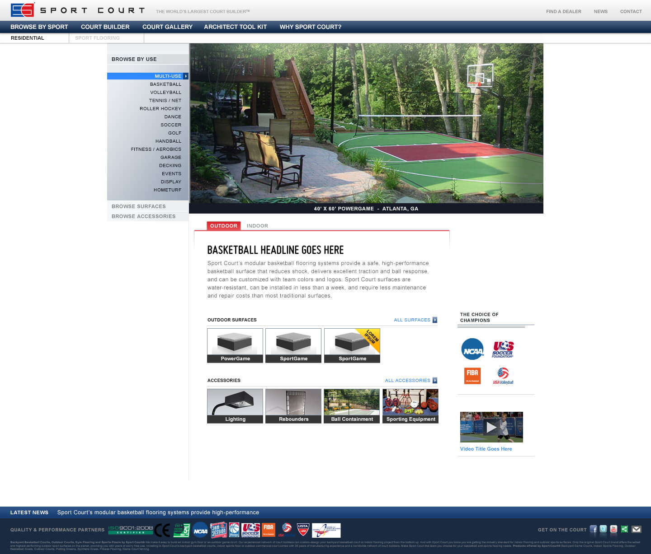The height and width of the screenshot is (554, 651).
Task: Click arrow next to All Accessories
Action: click(435, 381)
